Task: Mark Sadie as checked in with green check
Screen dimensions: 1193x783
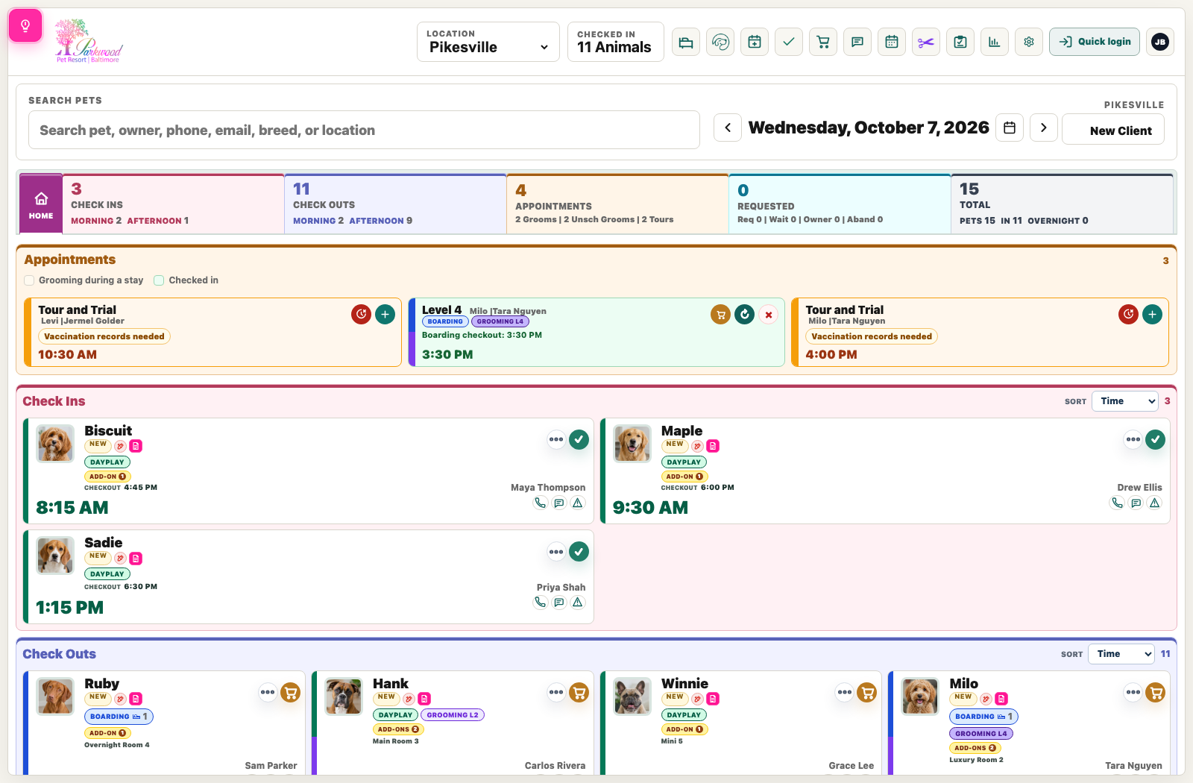Action: pyautogui.click(x=579, y=552)
